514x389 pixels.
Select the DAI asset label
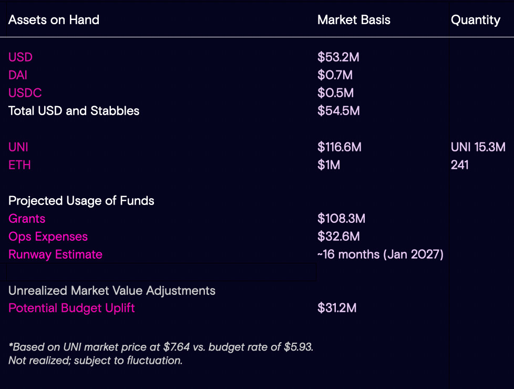(18, 75)
